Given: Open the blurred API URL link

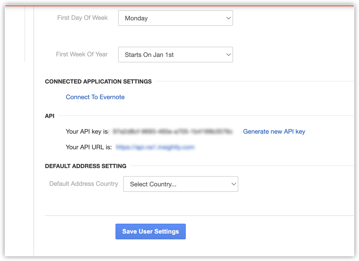Looking at the screenshot, I should click(x=155, y=147).
